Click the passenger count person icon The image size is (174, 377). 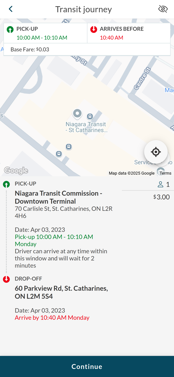click(160, 184)
